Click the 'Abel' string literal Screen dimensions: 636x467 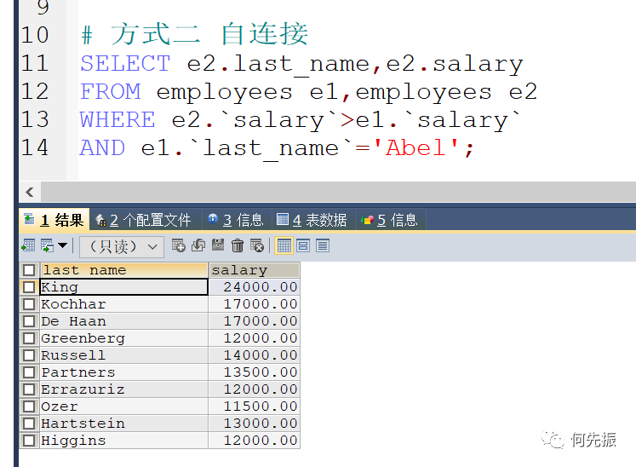[416, 147]
